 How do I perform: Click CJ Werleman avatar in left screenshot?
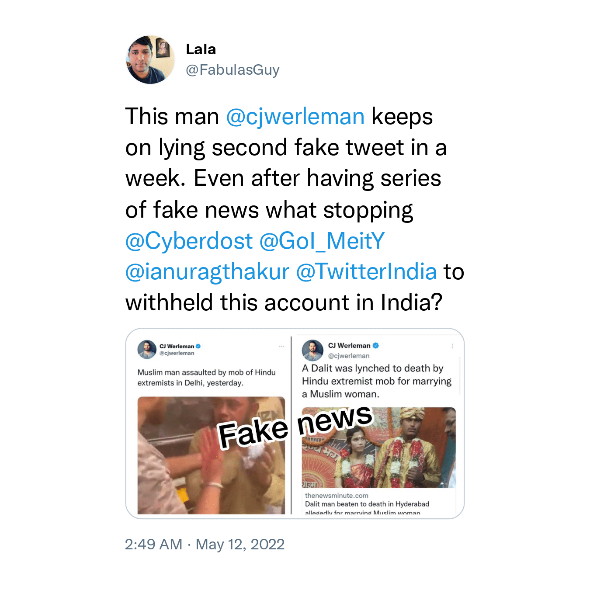(x=147, y=350)
